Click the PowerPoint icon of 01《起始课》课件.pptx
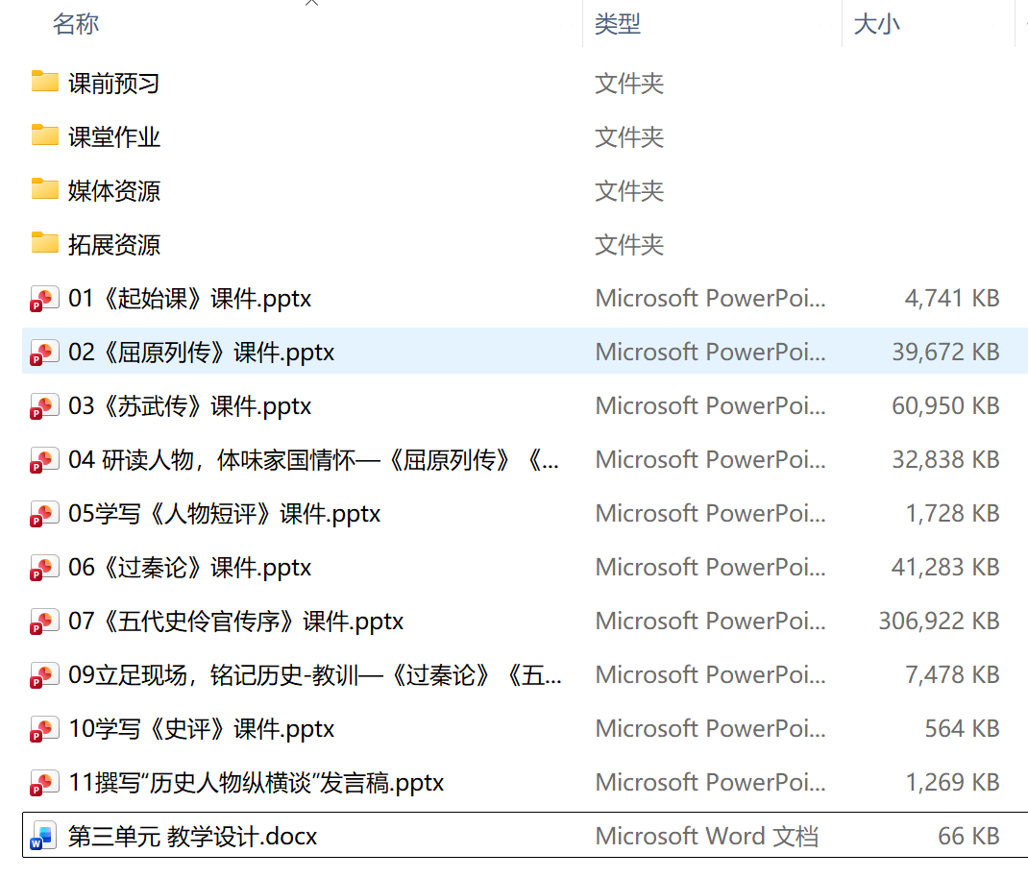The height and width of the screenshot is (878, 1028). pyautogui.click(x=43, y=299)
